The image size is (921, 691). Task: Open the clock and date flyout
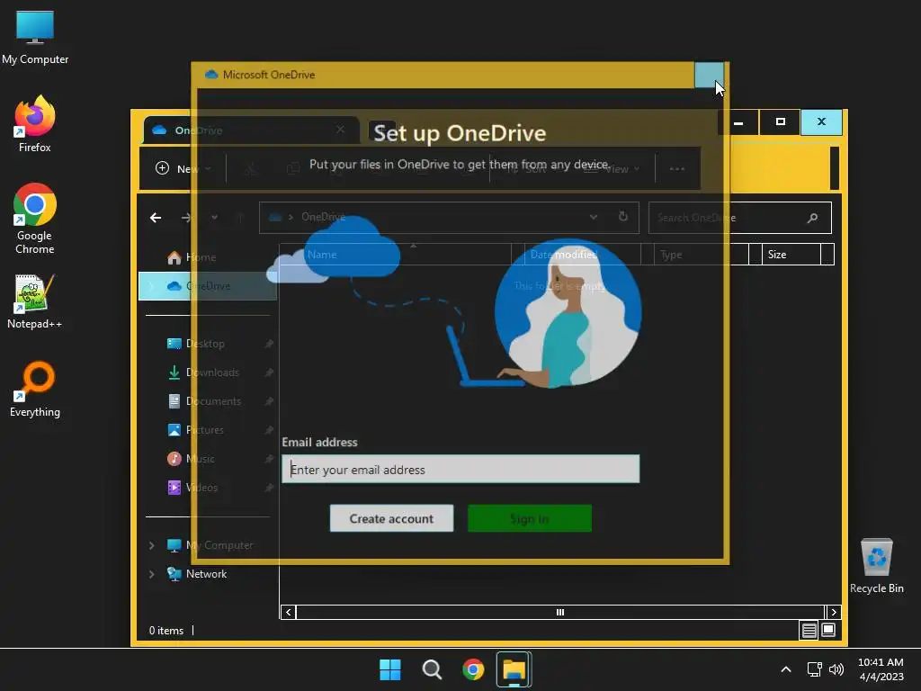pos(881,669)
